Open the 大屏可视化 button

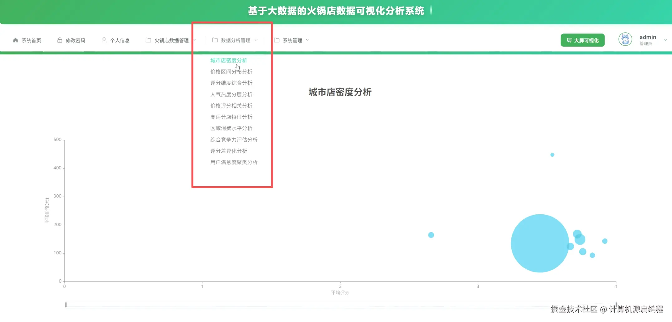pos(582,40)
